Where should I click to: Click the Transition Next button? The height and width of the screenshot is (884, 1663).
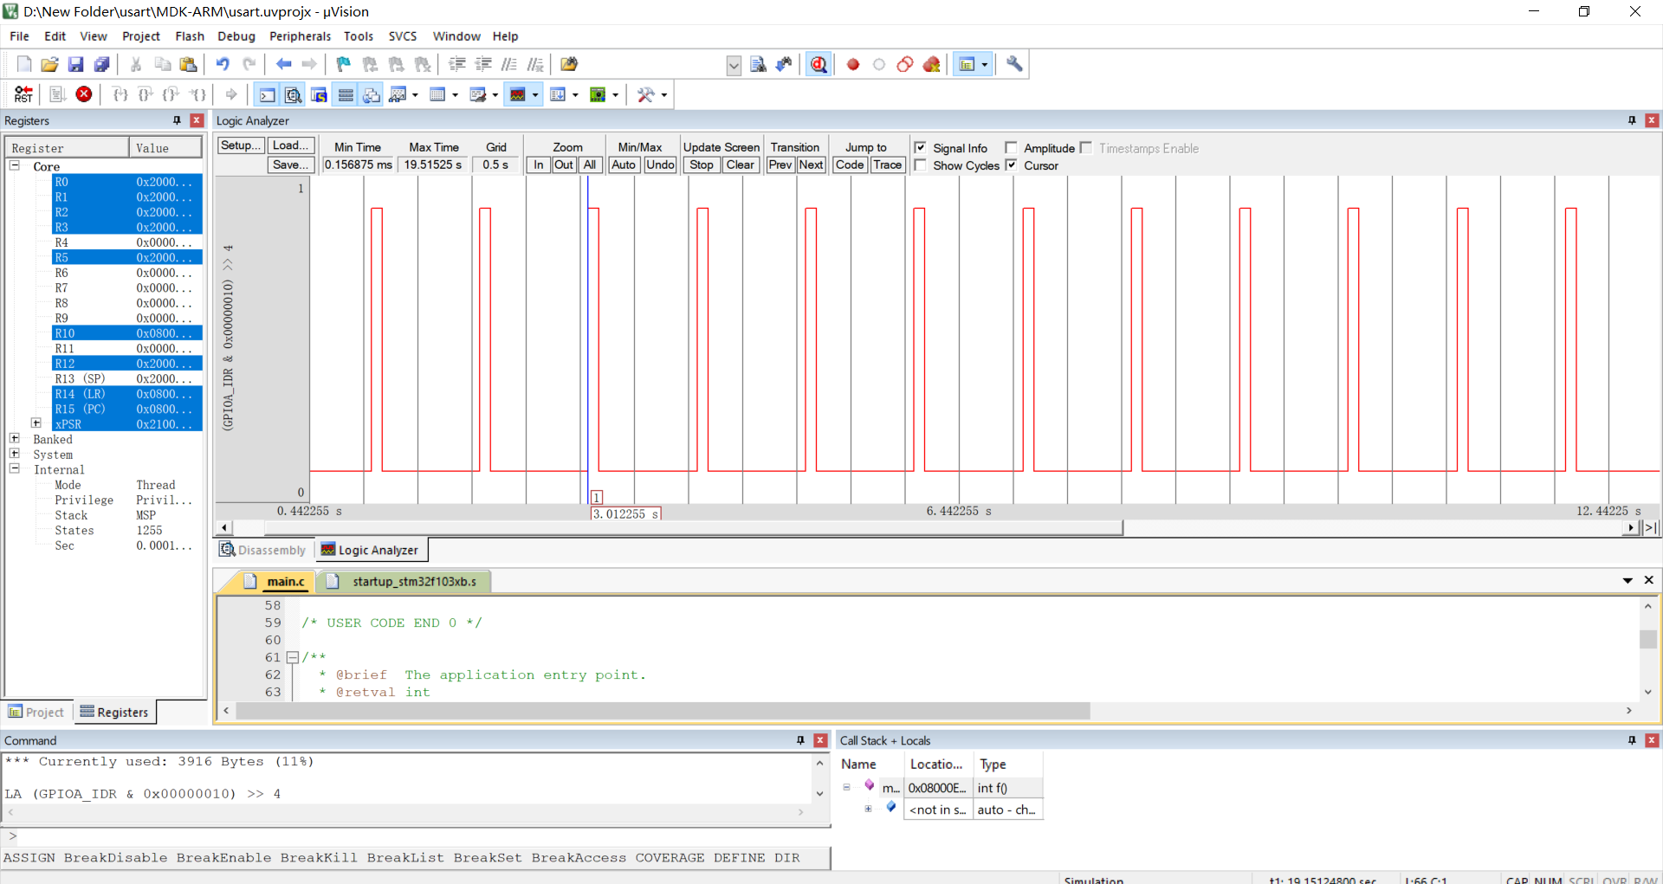pos(811,165)
